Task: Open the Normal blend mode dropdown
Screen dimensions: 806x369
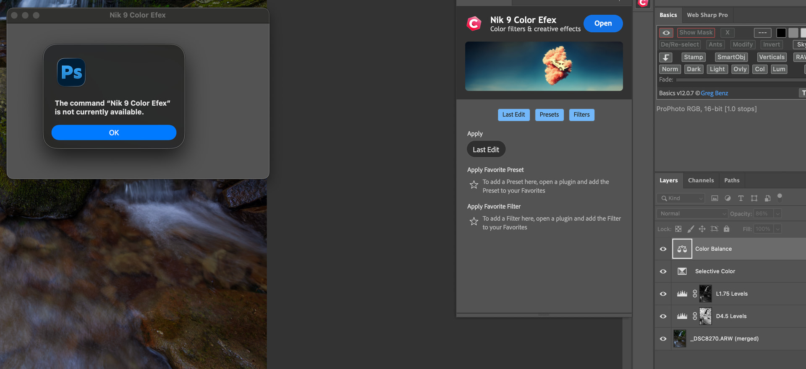Action: point(692,214)
